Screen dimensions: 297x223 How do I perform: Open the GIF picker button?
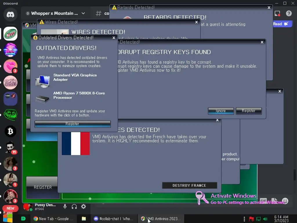(263, 201)
